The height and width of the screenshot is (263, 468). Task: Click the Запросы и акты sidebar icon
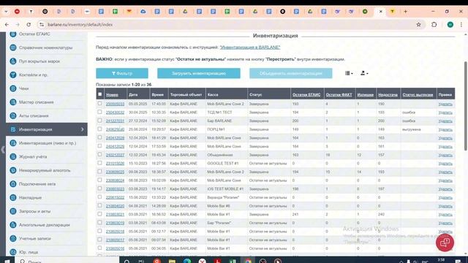[13, 211]
